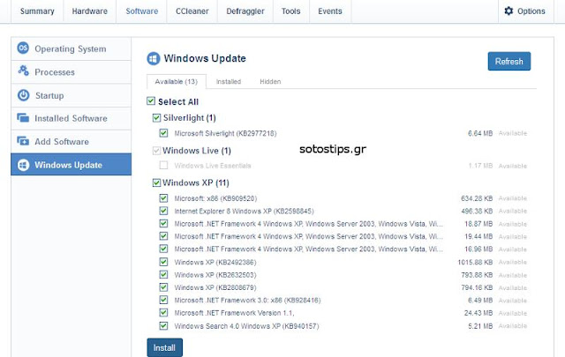
Task: Click the Operating System OS icon
Action: (23, 48)
